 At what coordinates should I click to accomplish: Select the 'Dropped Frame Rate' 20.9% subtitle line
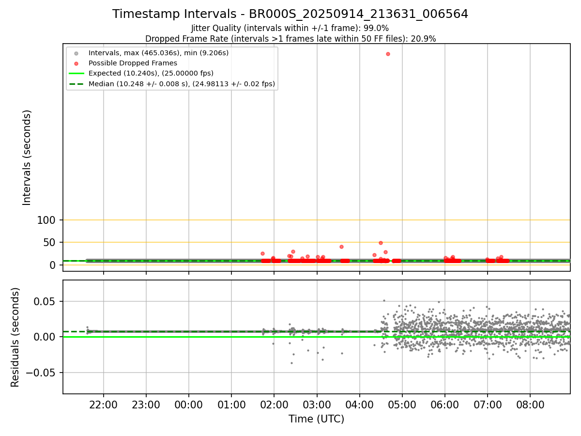click(x=290, y=39)
